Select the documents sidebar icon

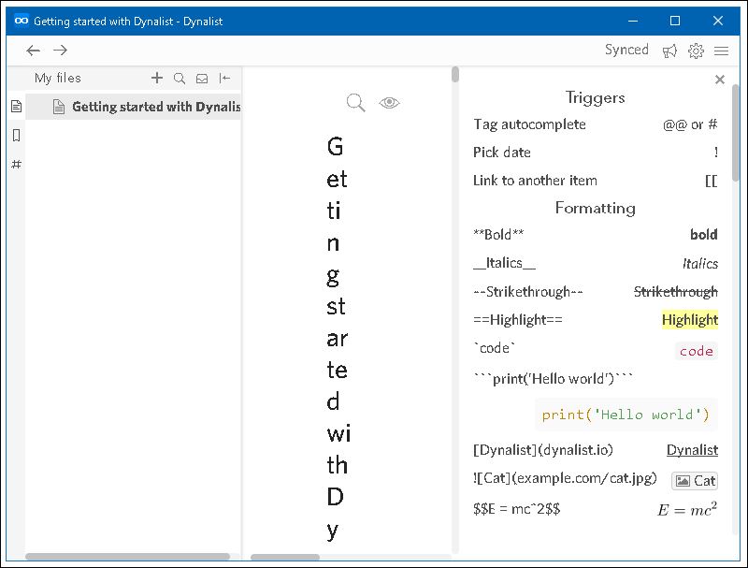[16, 106]
